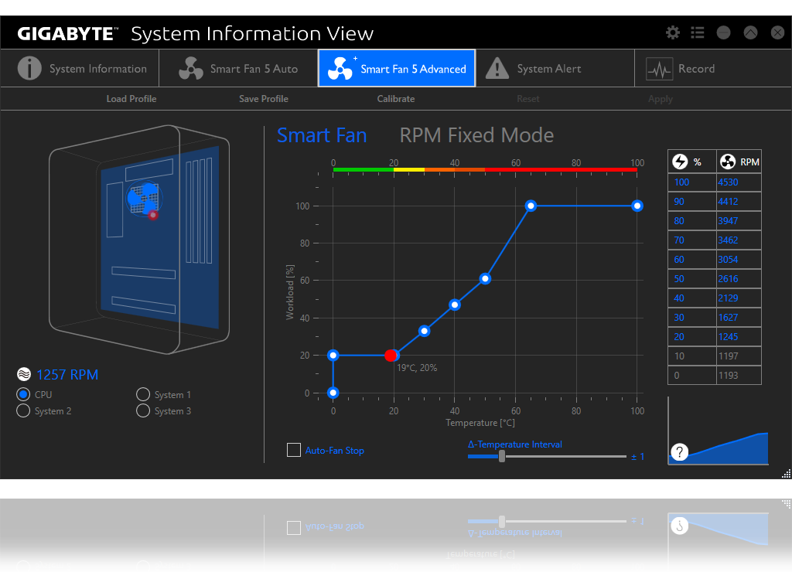Click the red temperature sensor dot on the motherboard
The image size is (792, 572).
[x=153, y=215]
